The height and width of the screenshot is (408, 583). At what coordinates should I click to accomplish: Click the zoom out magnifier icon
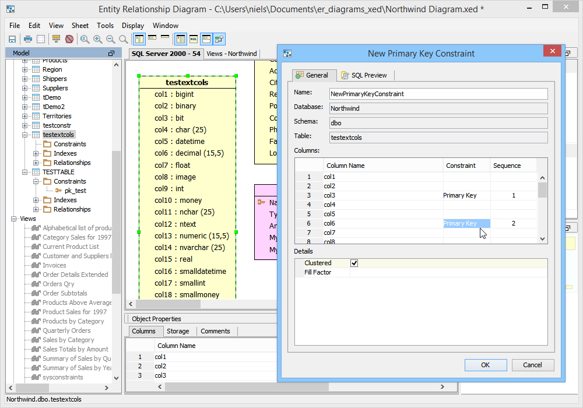click(x=110, y=39)
